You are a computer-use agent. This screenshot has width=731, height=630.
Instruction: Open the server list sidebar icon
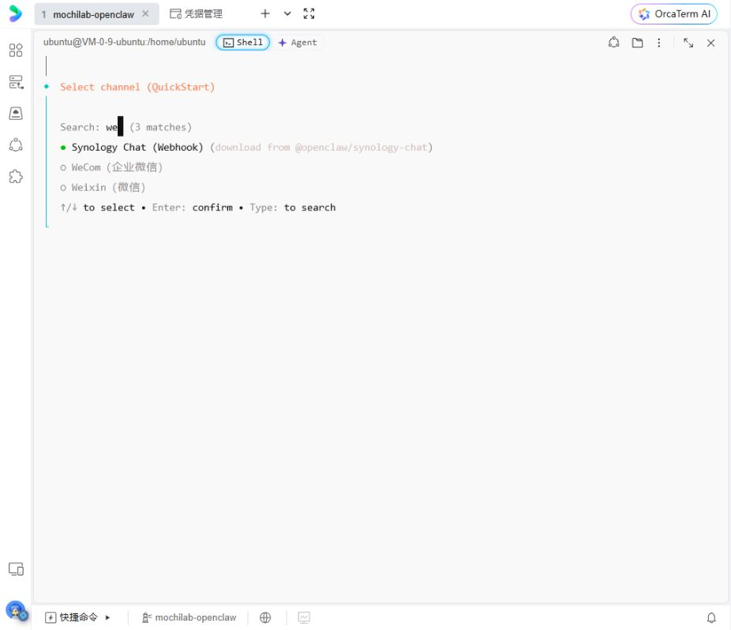[16, 81]
